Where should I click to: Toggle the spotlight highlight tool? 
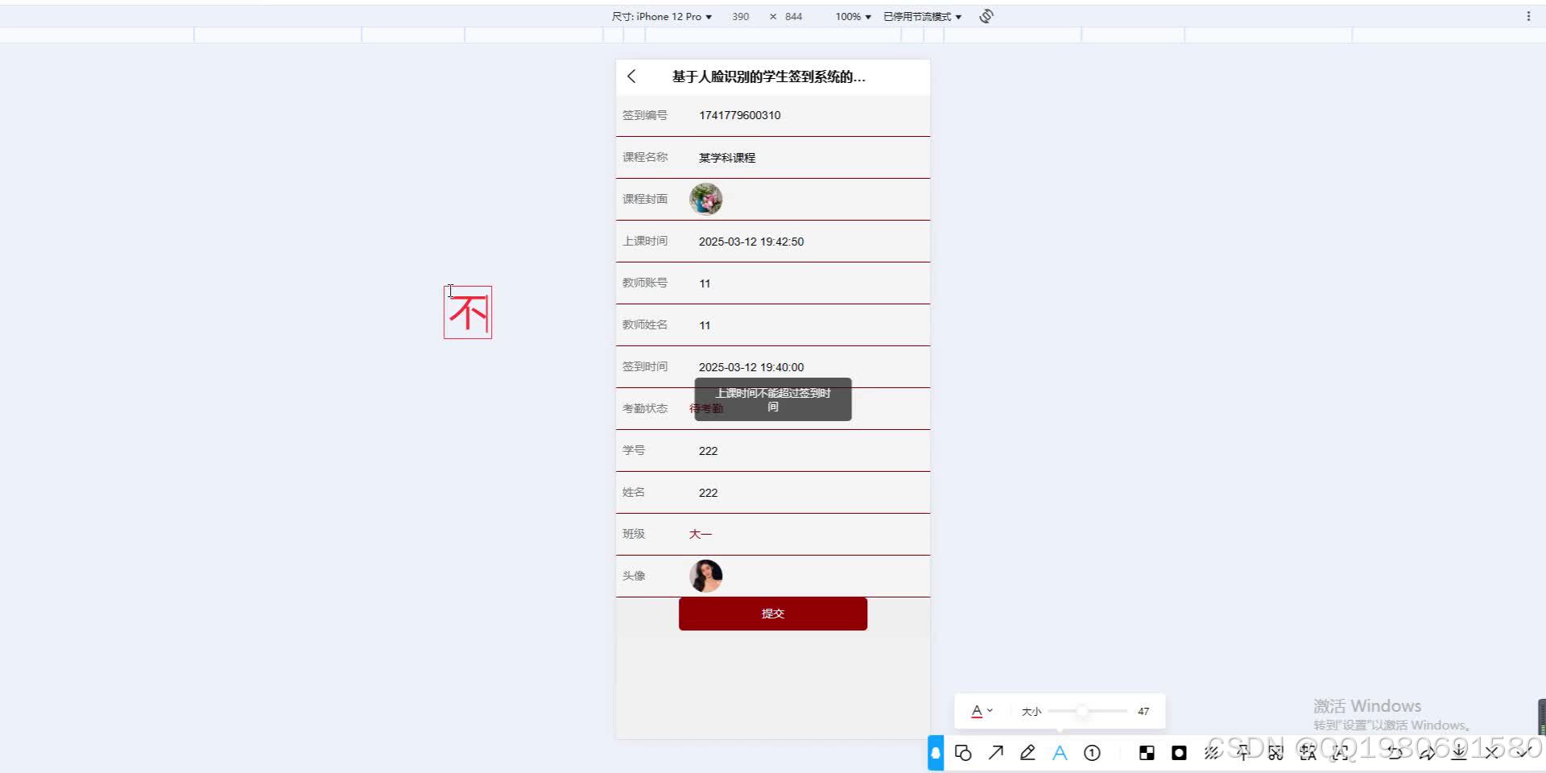pyautogui.click(x=1179, y=753)
